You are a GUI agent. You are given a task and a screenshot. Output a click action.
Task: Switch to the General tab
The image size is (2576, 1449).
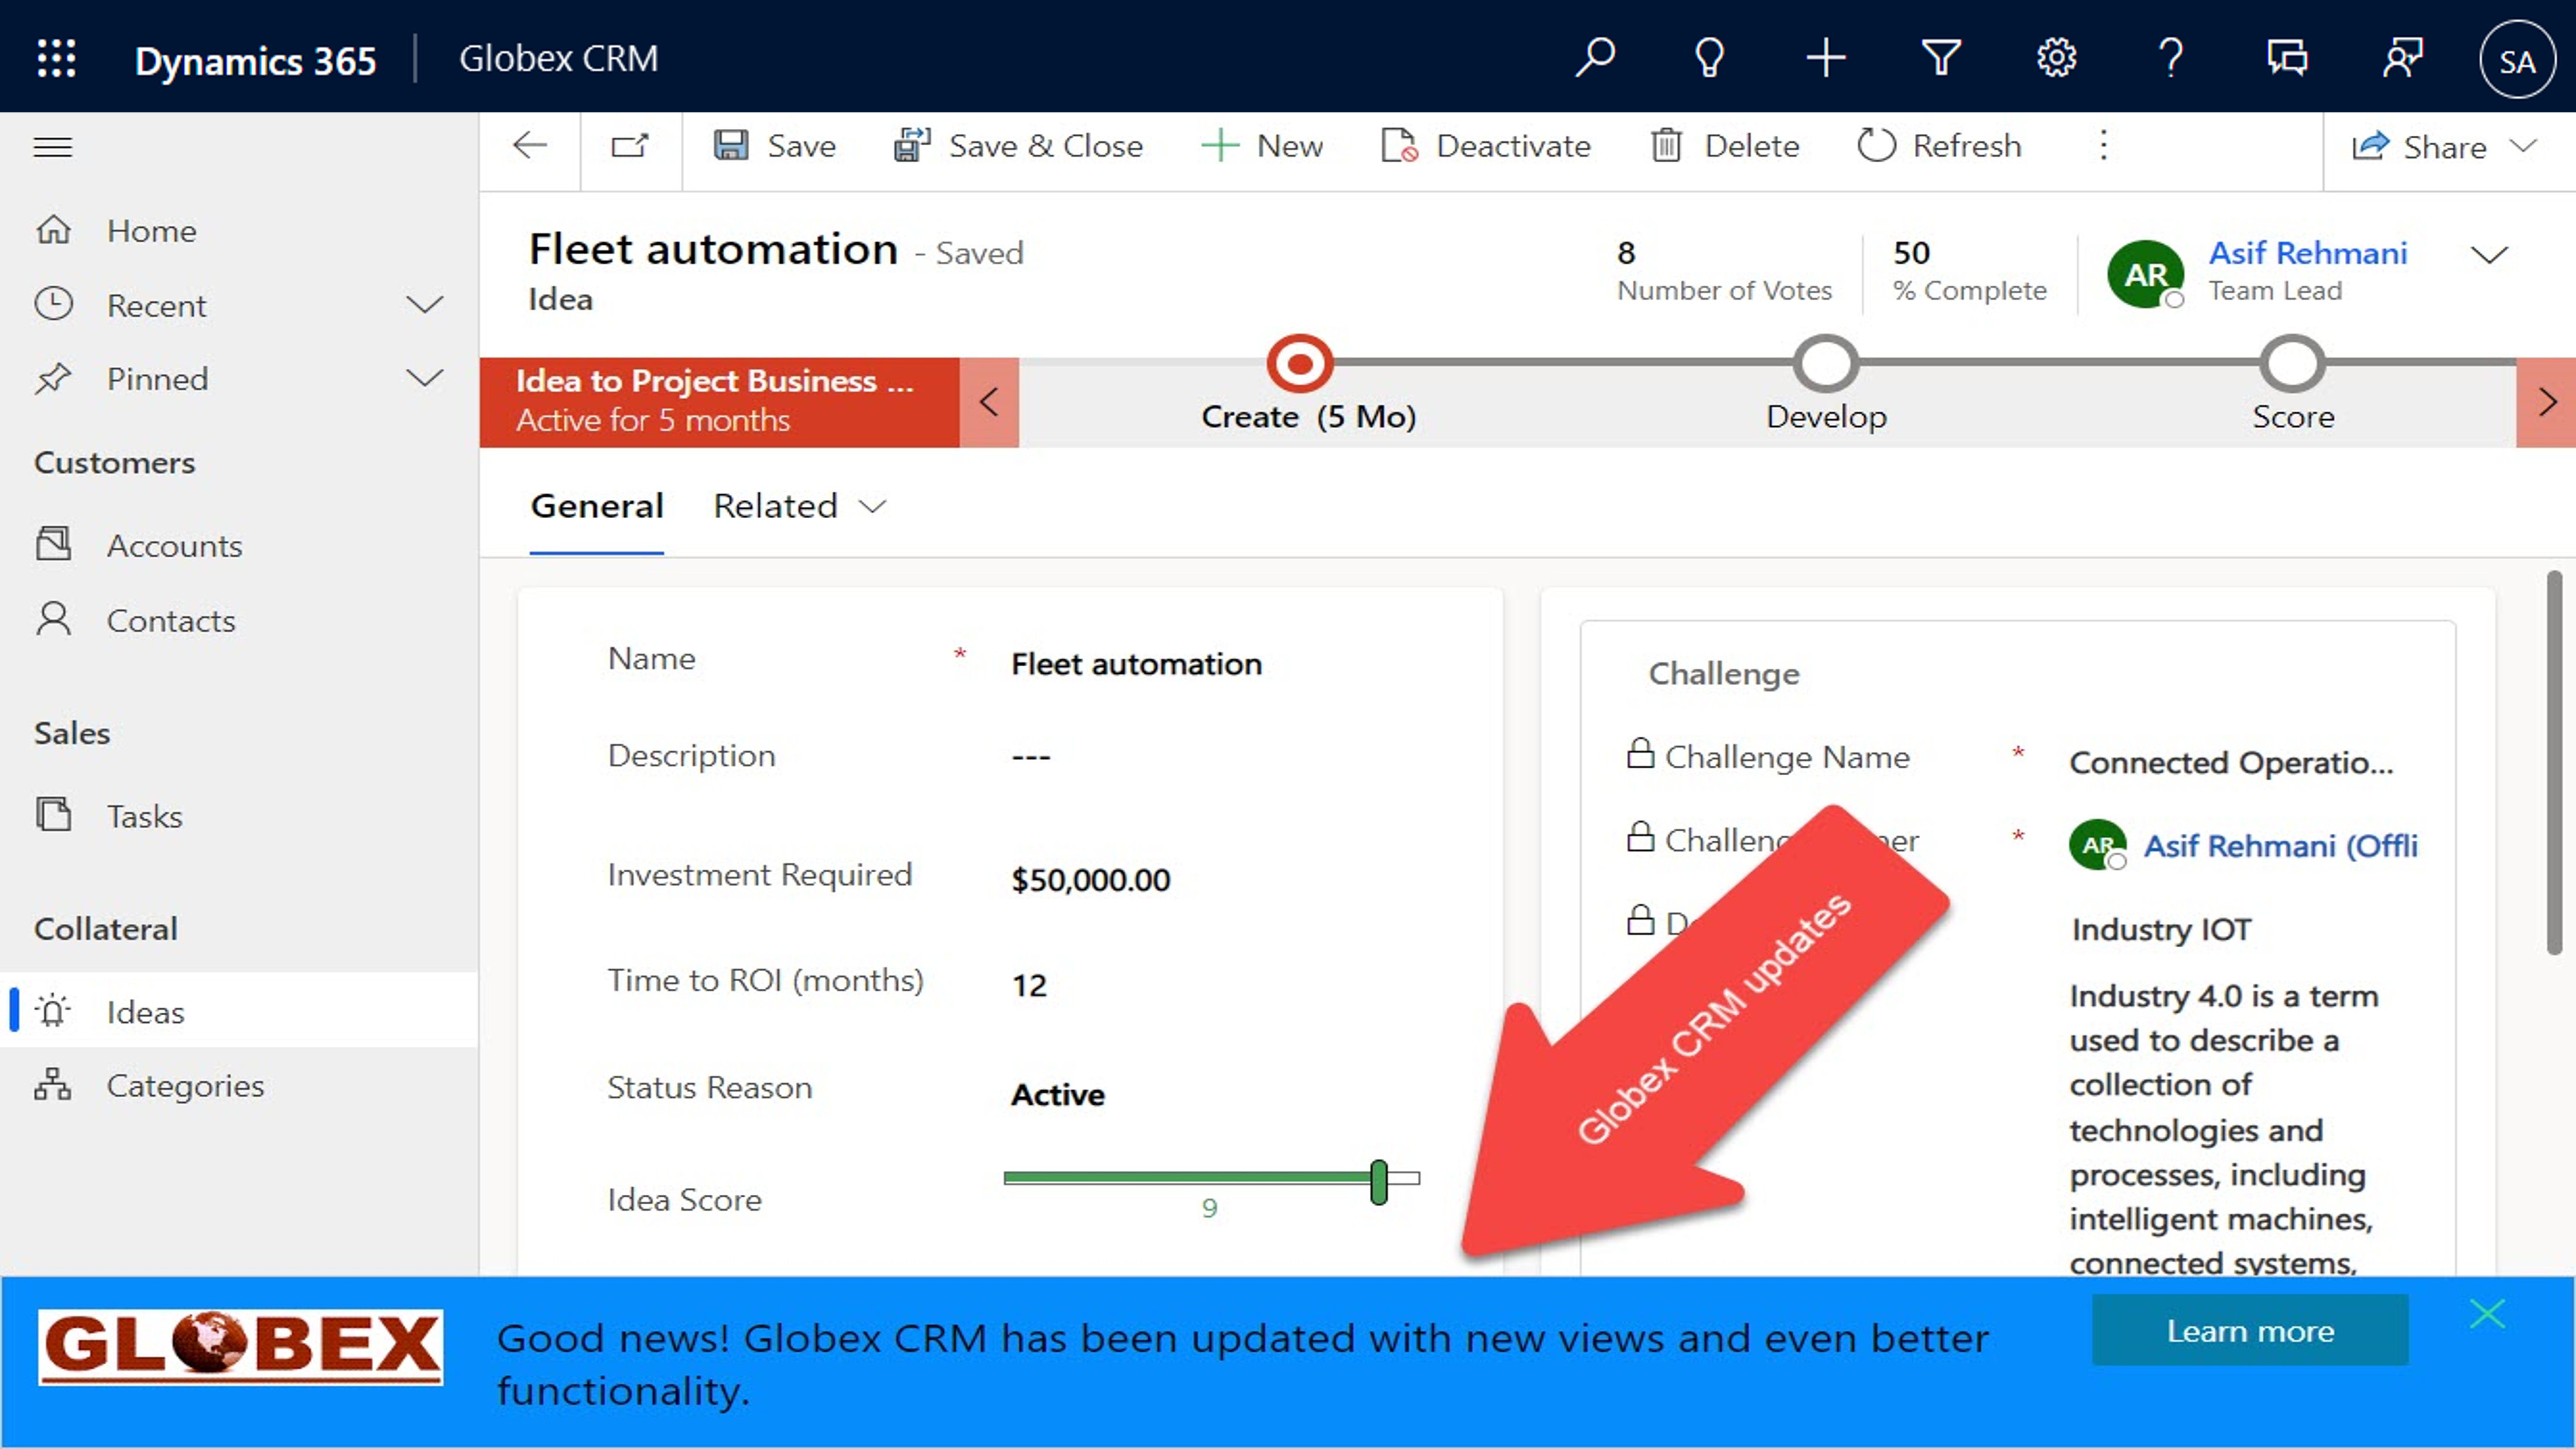click(x=597, y=507)
